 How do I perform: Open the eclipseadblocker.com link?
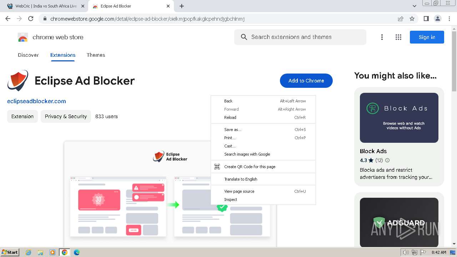[36, 101]
